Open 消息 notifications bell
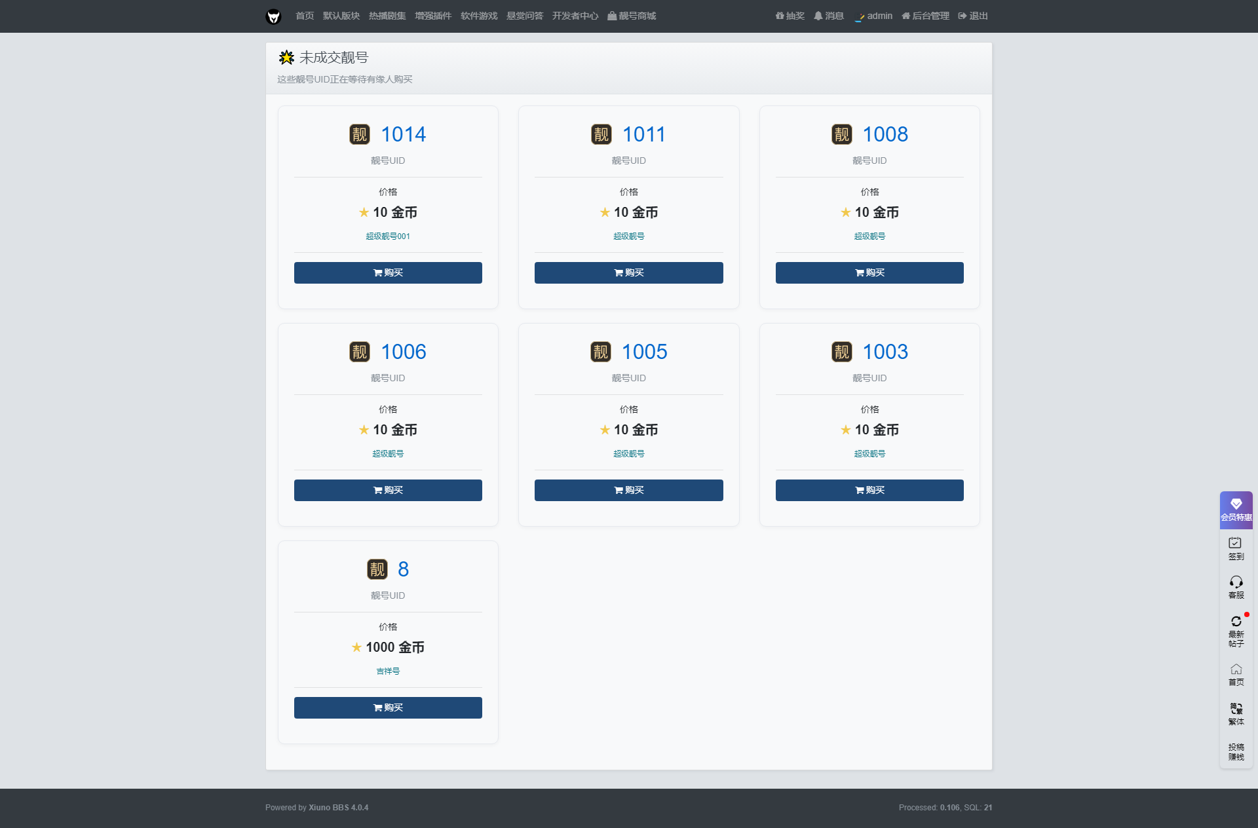 click(x=828, y=16)
